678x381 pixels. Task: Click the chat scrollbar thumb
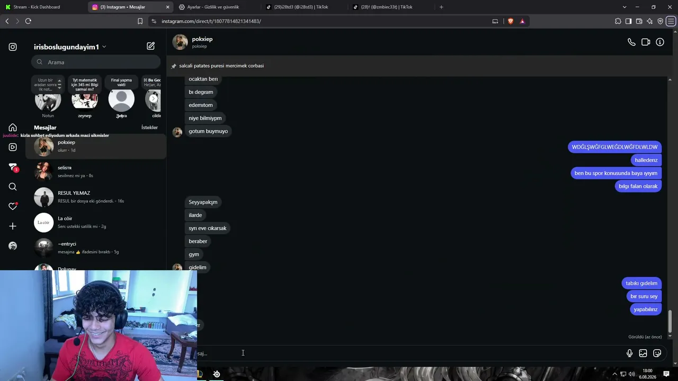tap(670, 322)
